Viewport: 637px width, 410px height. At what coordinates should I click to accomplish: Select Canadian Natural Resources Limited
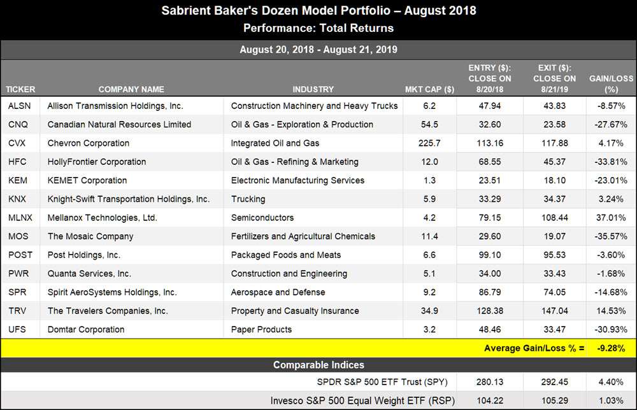tap(119, 125)
